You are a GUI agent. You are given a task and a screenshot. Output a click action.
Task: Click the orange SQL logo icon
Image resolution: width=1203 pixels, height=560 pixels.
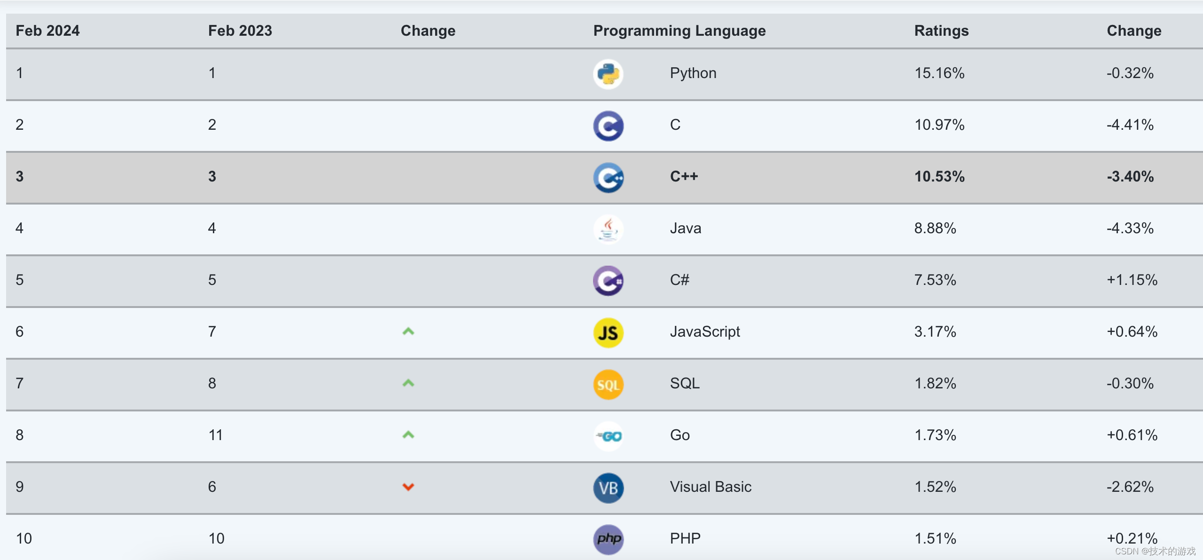click(608, 384)
